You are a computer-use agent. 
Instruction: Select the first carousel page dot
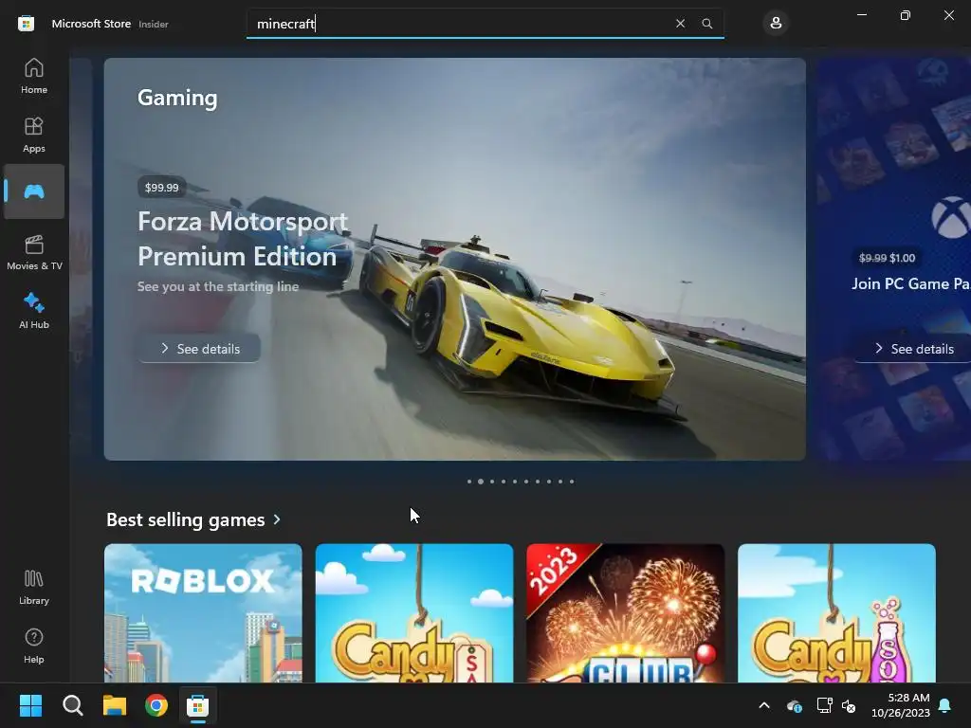[469, 481]
